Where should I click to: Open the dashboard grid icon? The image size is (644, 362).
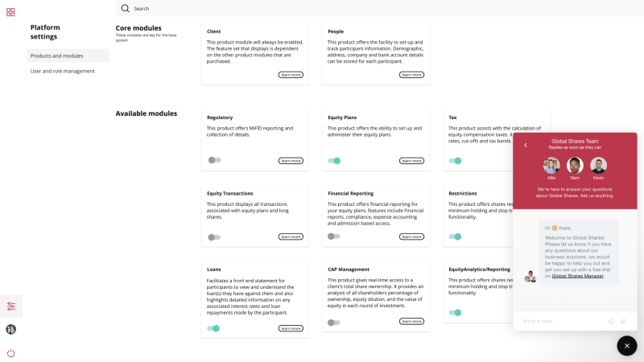click(x=10, y=12)
